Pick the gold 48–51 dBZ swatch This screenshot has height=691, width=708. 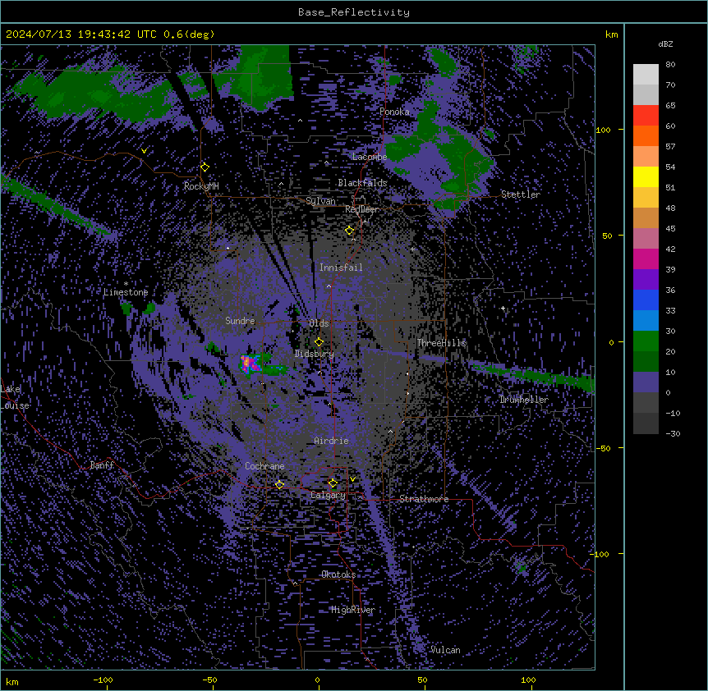click(x=646, y=198)
